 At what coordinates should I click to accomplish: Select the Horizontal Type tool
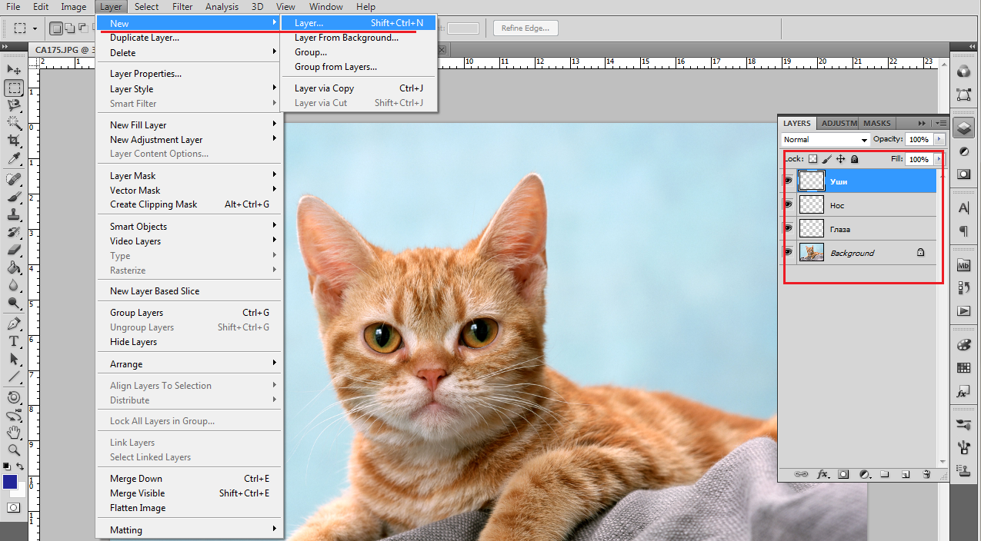(x=14, y=341)
